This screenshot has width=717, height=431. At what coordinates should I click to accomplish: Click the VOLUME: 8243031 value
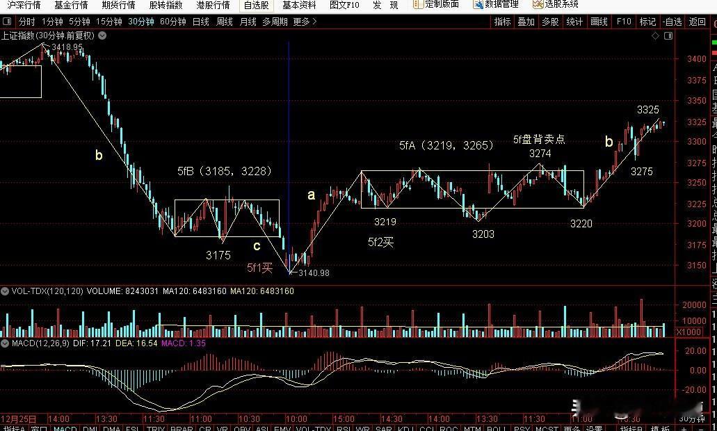122,291
